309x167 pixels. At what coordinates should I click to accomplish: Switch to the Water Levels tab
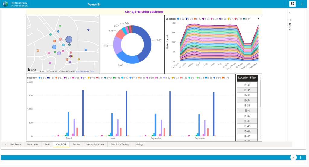coord(33,145)
